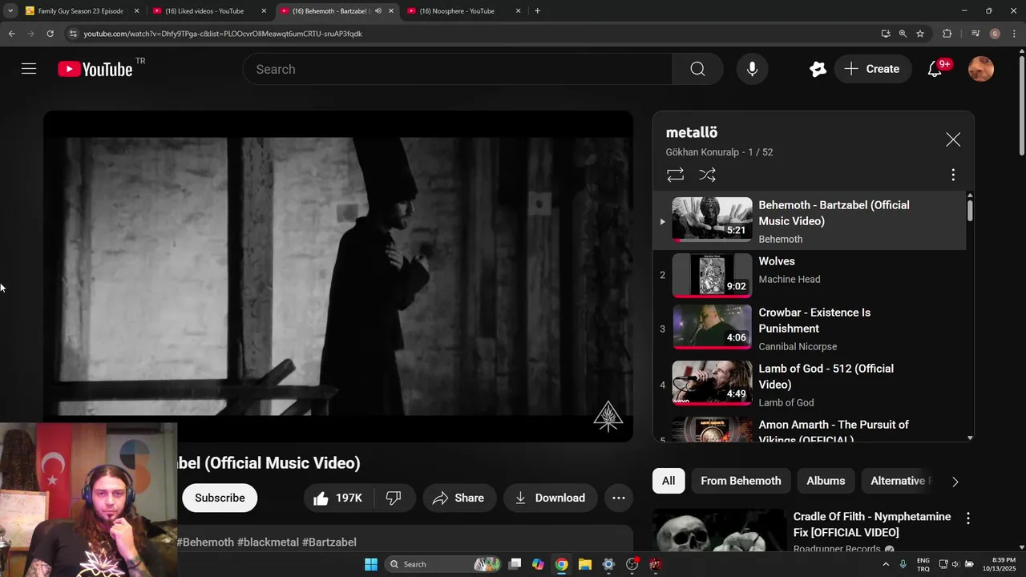Image resolution: width=1026 pixels, height=577 pixels.
Task: Open more actions next to Download
Action: [618, 498]
